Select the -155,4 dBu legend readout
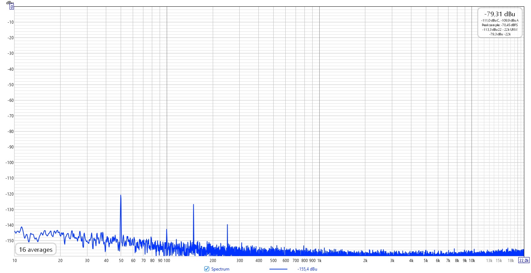Screen dimensions: 531x273 (x=307, y=269)
